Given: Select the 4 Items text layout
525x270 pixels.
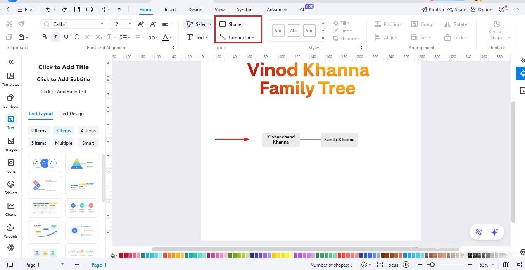Looking at the screenshot, I should pos(88,130).
